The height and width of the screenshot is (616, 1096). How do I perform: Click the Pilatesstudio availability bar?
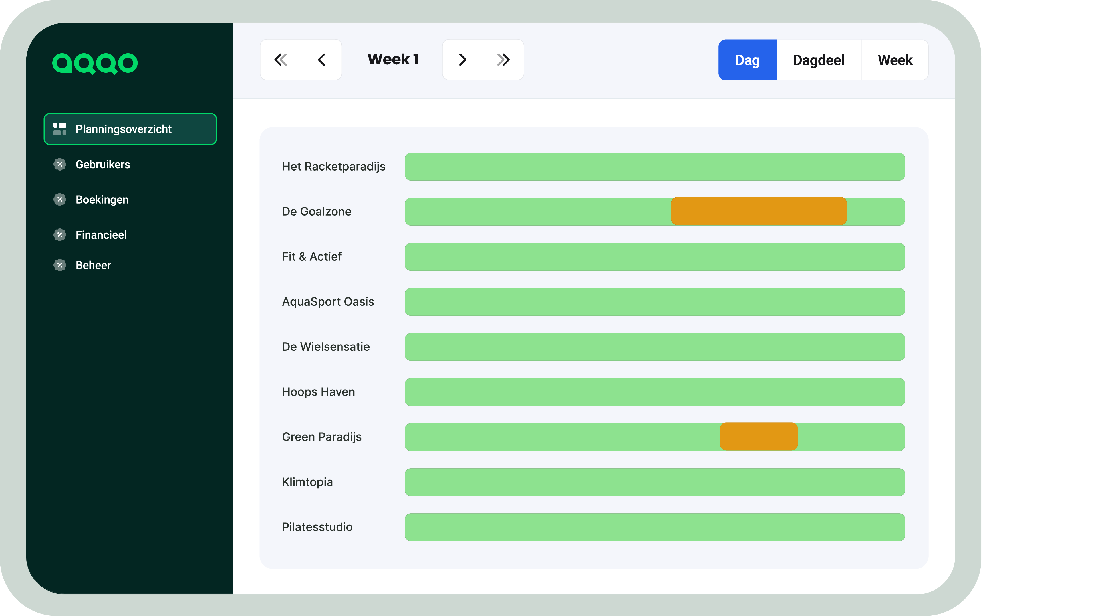[655, 527]
